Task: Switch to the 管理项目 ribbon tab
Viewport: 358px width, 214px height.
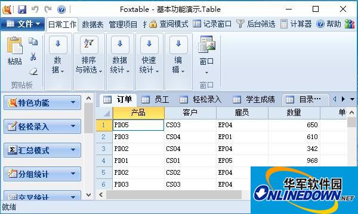Action: pyautogui.click(x=123, y=24)
